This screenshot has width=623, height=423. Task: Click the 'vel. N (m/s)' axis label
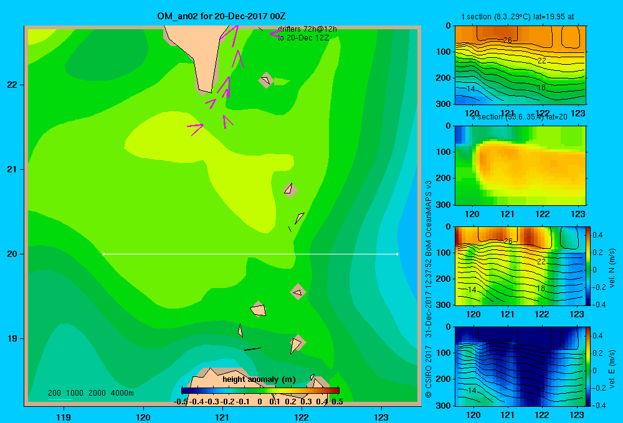click(x=612, y=268)
